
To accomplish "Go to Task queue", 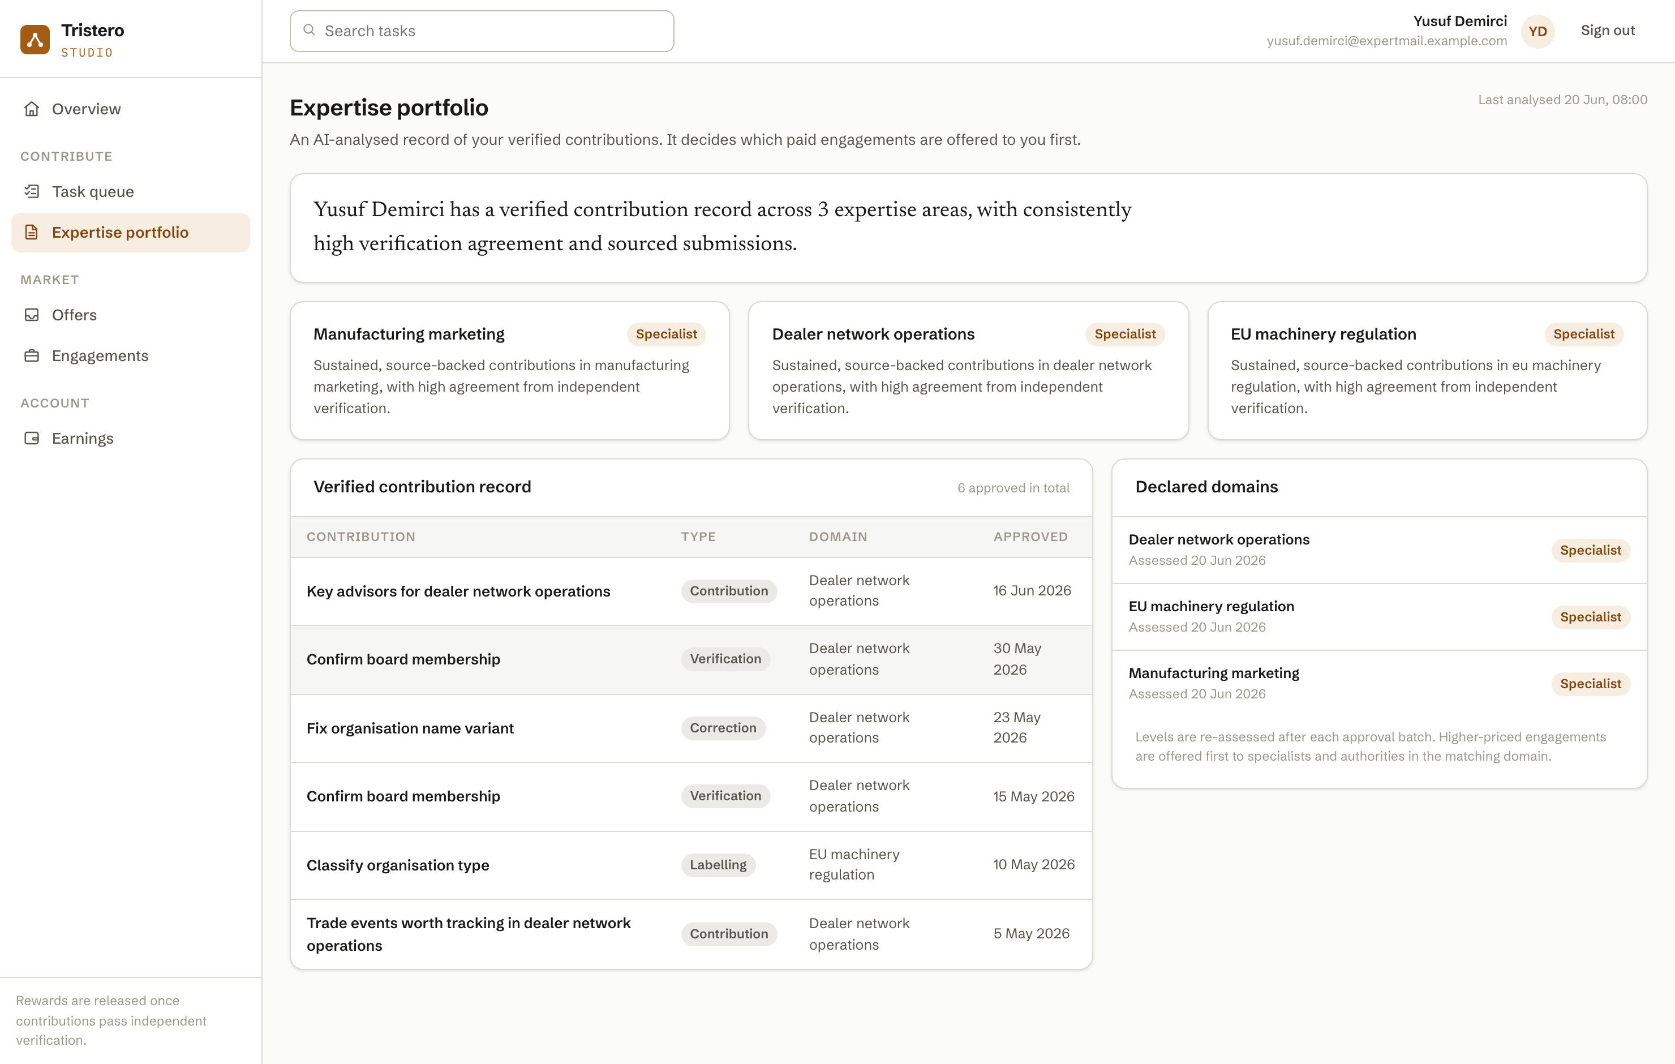I will [x=131, y=191].
